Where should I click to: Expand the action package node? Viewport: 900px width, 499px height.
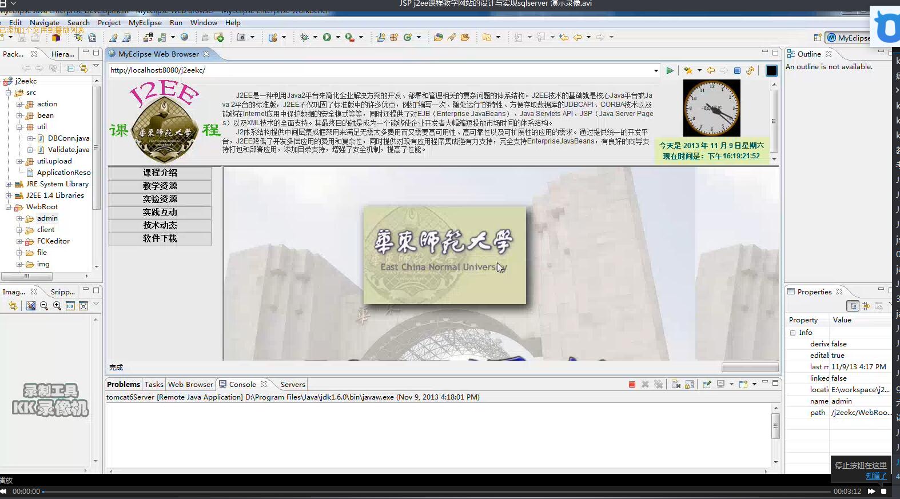pyautogui.click(x=19, y=104)
